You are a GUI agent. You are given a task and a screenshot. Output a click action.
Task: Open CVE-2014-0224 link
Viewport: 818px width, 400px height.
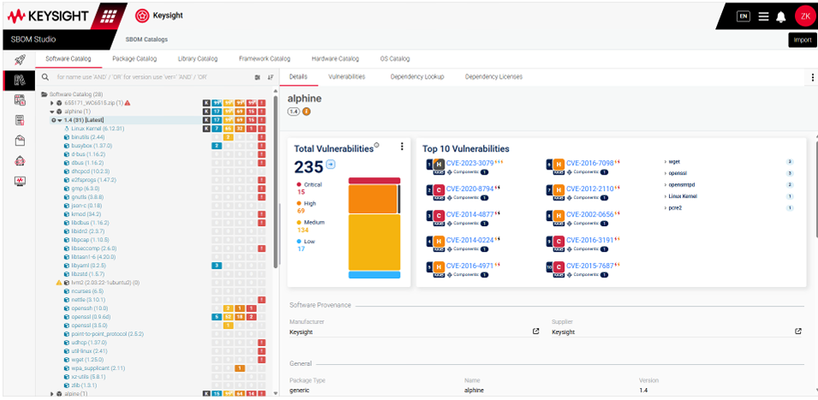pyautogui.click(x=470, y=241)
